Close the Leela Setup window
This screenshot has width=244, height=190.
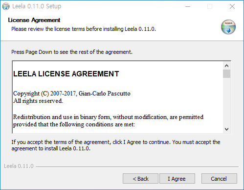click(x=232, y=6)
